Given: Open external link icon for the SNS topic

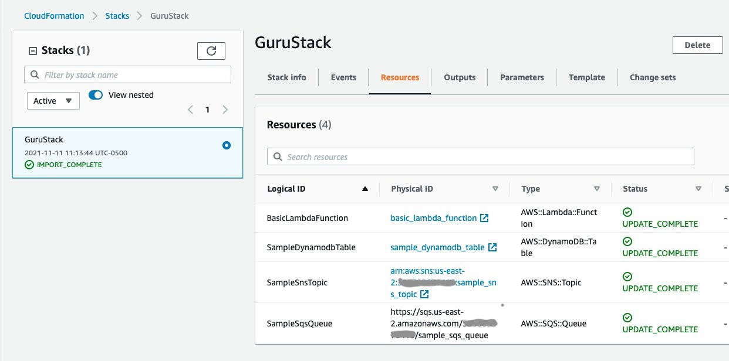Looking at the screenshot, I should point(424,294).
